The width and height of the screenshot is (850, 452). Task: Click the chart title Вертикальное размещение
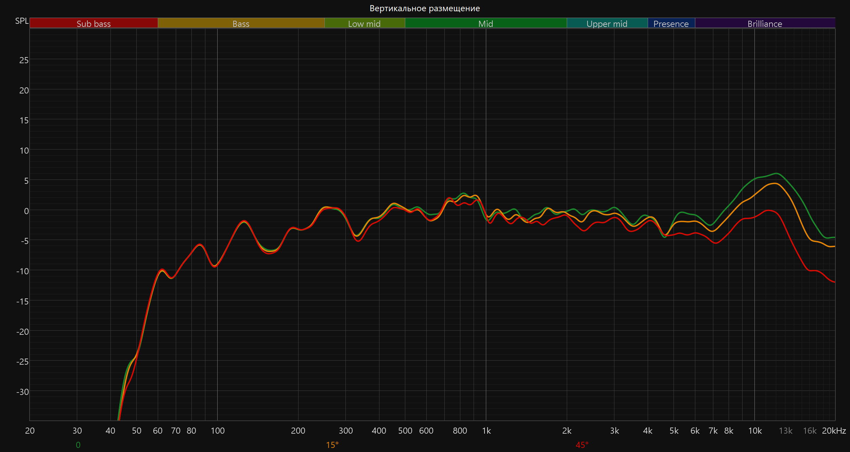(x=425, y=8)
